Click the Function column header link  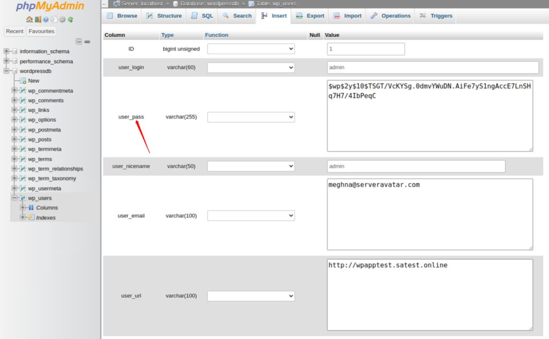[217, 35]
